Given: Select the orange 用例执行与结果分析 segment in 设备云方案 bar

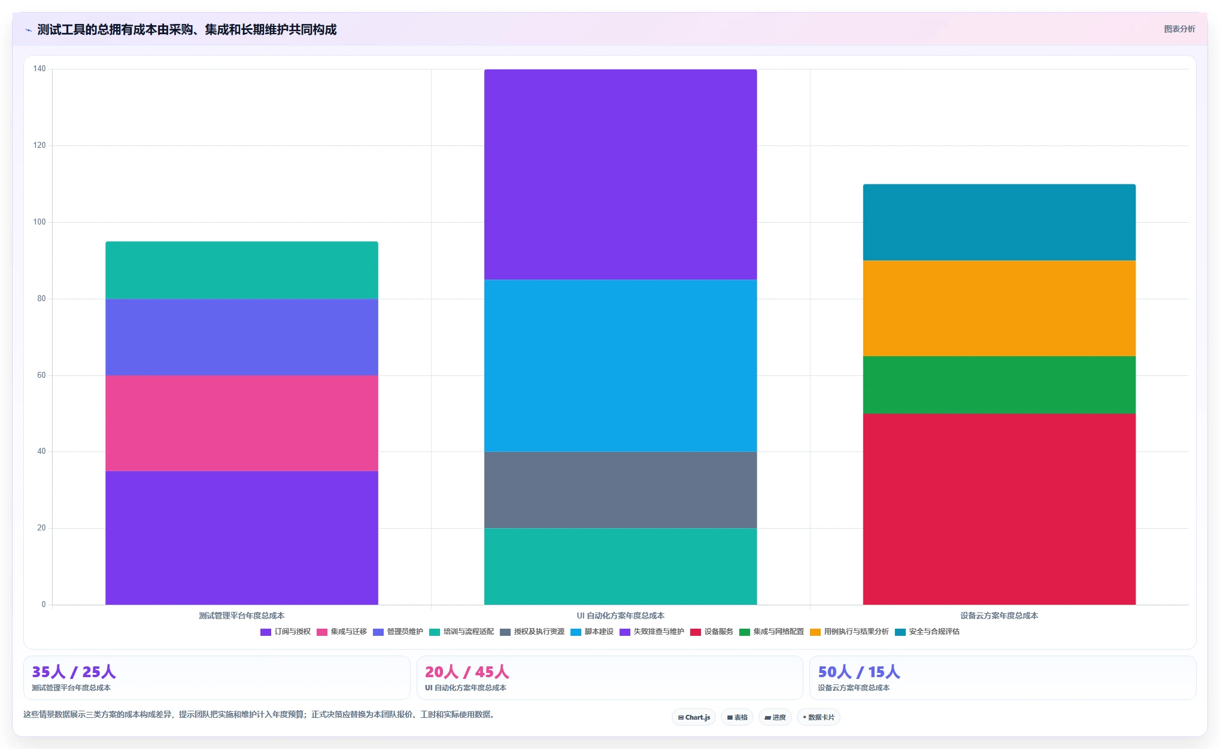Looking at the screenshot, I should point(999,308).
